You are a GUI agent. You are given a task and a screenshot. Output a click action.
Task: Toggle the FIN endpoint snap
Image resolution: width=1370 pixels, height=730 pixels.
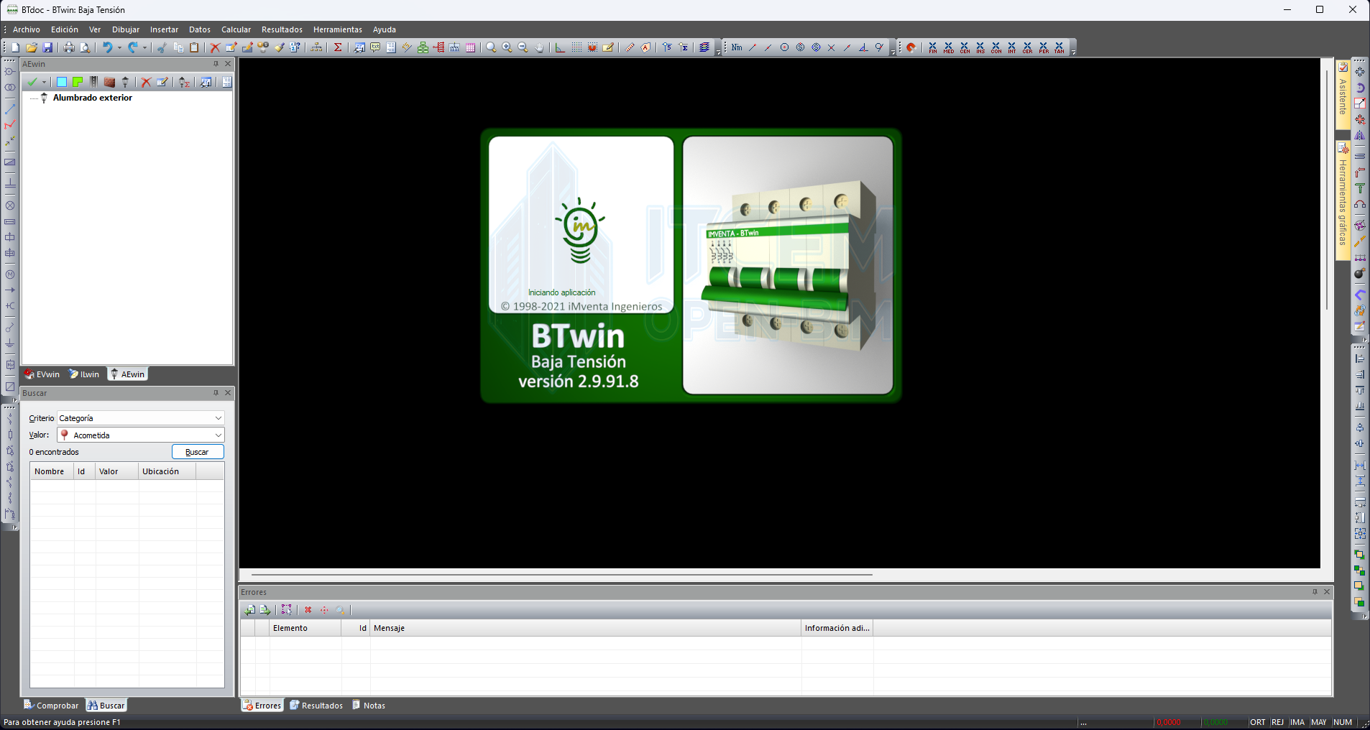[x=932, y=47]
